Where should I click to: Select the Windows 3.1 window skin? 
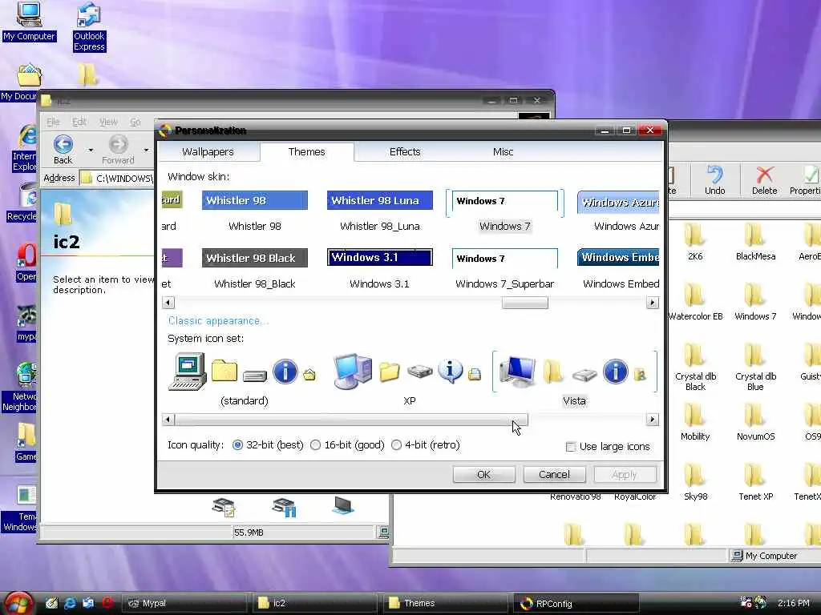coord(379,269)
